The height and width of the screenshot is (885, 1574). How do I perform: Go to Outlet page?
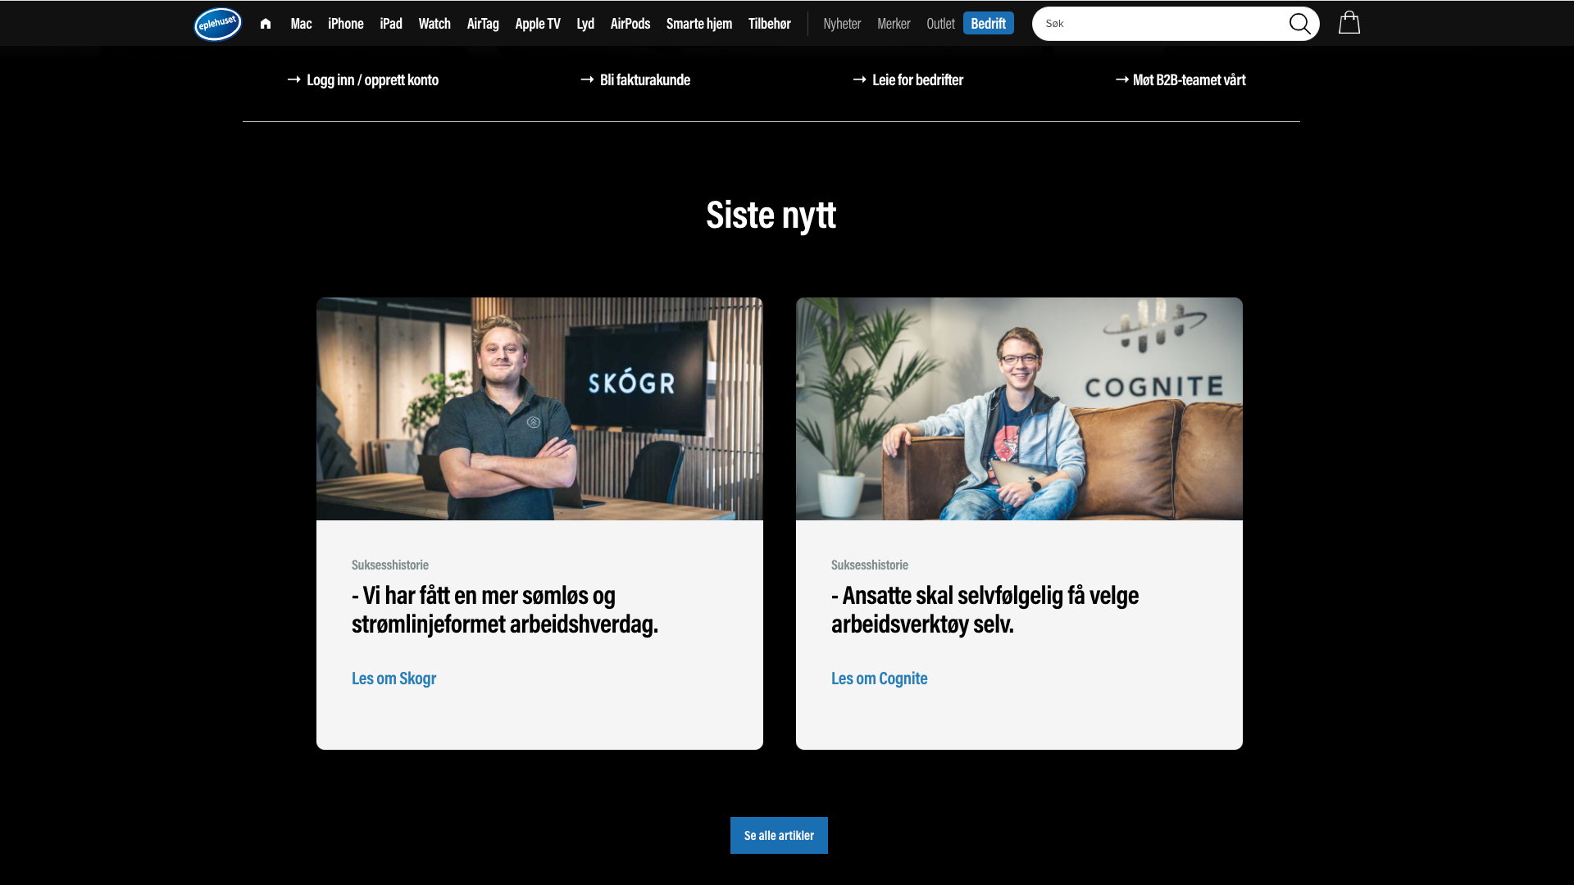tap(940, 24)
